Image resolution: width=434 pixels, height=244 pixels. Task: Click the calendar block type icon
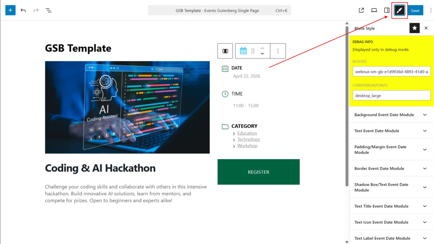pyautogui.click(x=243, y=51)
